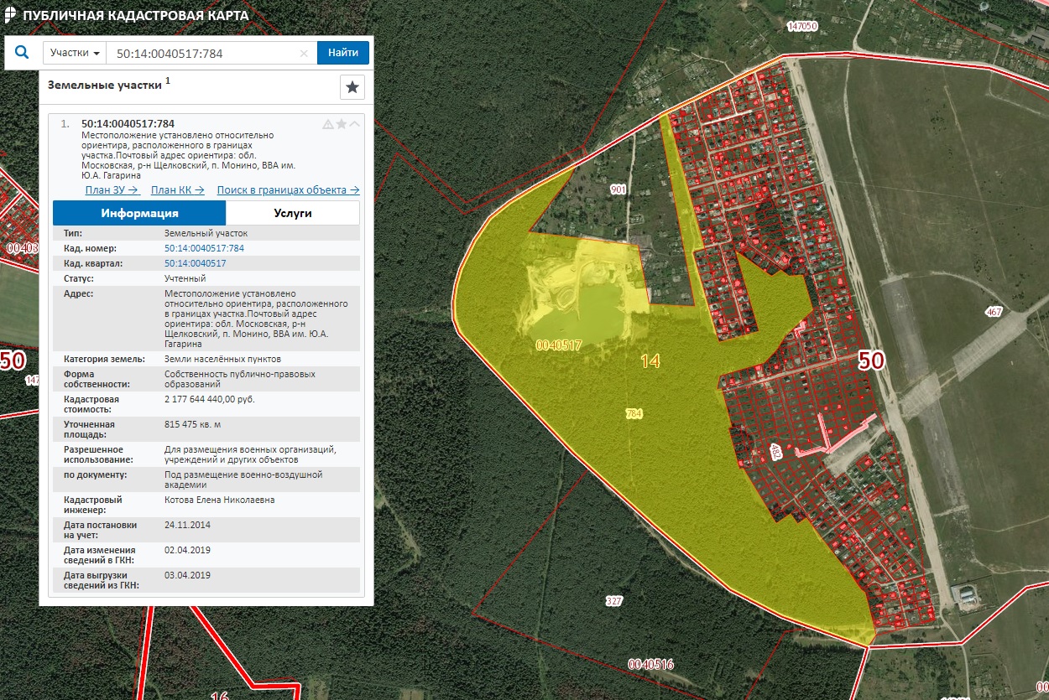
Task: Click the cadastral number 50:14:0040517:784 link
Action: [x=204, y=248]
